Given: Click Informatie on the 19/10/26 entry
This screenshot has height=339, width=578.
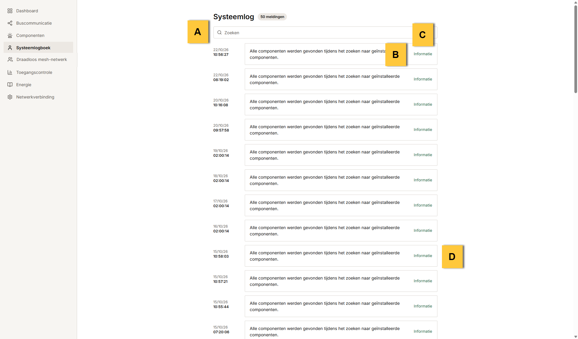Looking at the screenshot, I should click(423, 155).
